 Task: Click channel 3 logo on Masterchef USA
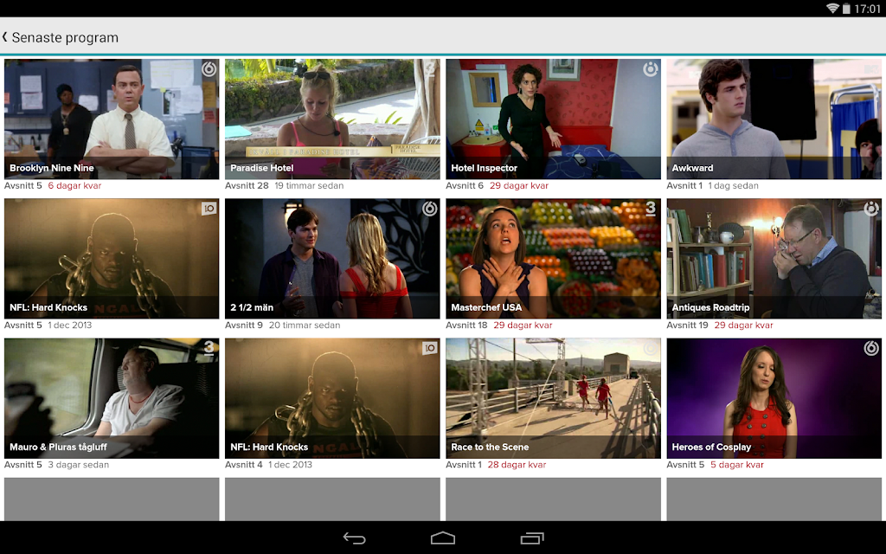pyautogui.click(x=651, y=209)
